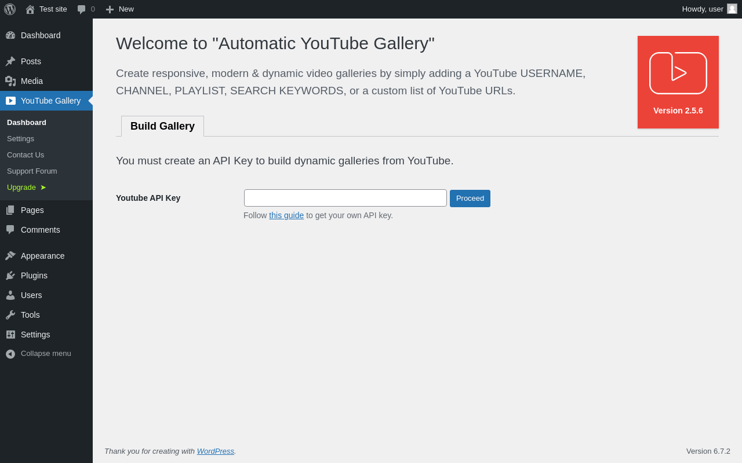Click the 'Youtube API Key' label
Image resolution: width=742 pixels, height=463 pixels.
tap(148, 198)
